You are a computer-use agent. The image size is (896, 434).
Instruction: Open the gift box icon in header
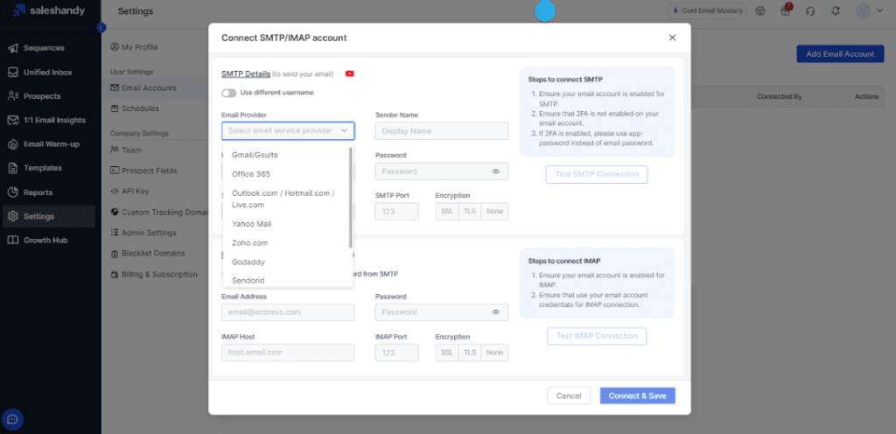point(786,10)
